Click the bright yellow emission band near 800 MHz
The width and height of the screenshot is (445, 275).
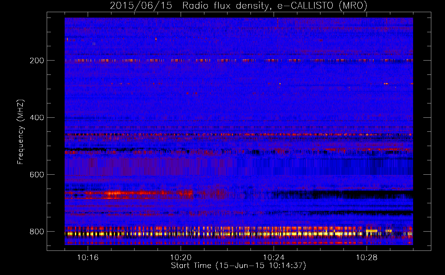(x=239, y=234)
